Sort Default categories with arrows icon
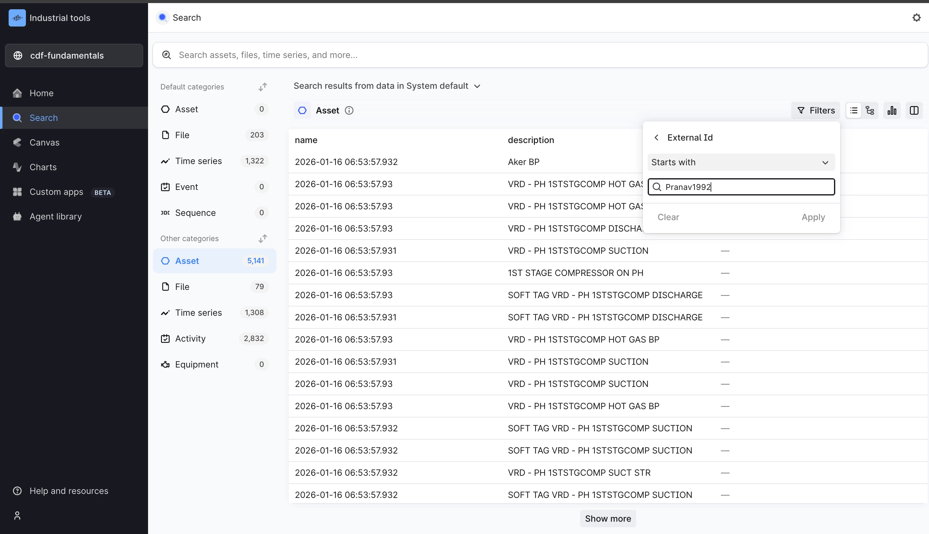The width and height of the screenshot is (929, 534). point(263,87)
